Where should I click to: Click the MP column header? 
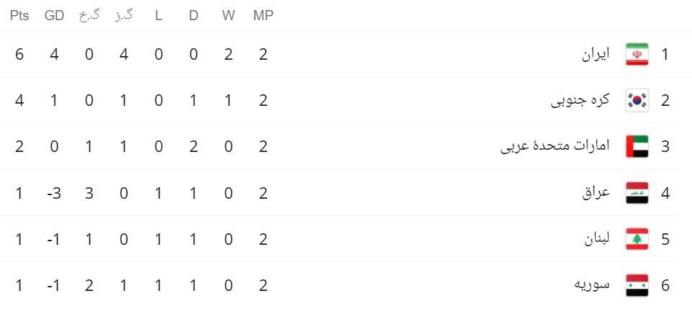[x=263, y=15]
